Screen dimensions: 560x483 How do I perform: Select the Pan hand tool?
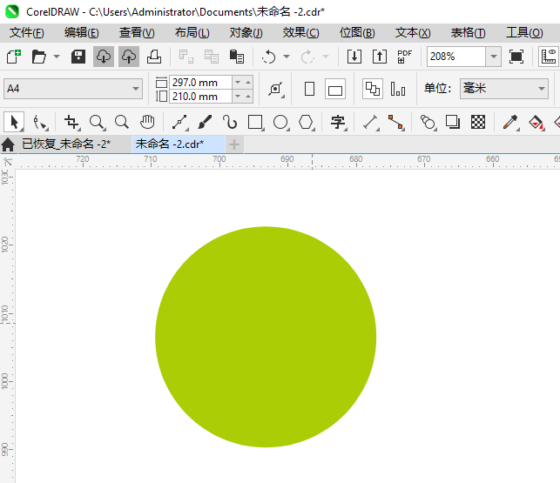click(x=147, y=122)
